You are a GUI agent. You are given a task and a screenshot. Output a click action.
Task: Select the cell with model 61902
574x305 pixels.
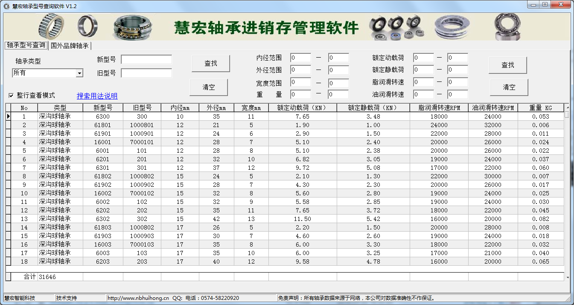click(103, 184)
